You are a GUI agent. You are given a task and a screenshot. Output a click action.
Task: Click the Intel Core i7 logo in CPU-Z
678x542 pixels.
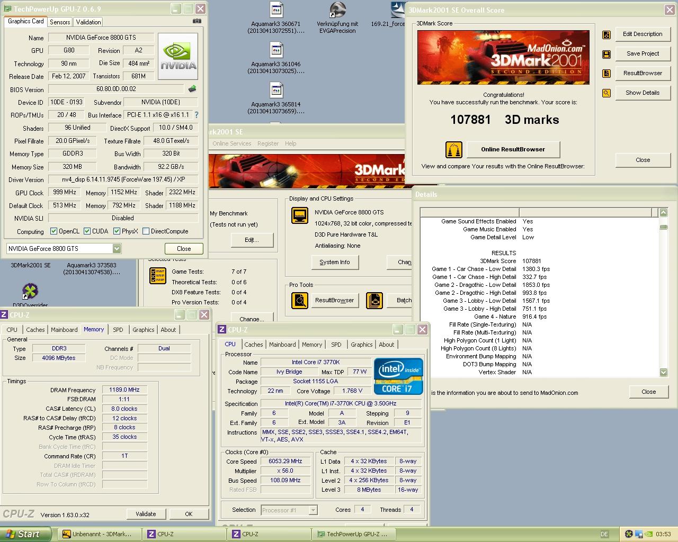[398, 376]
